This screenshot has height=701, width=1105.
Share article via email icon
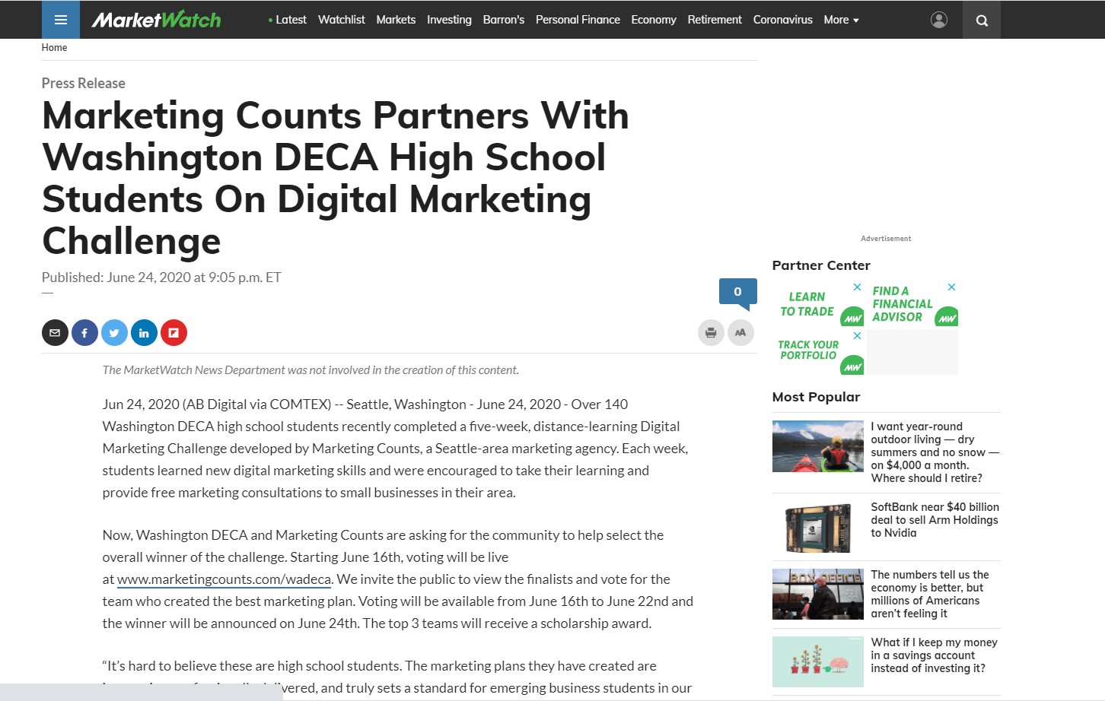click(x=55, y=333)
